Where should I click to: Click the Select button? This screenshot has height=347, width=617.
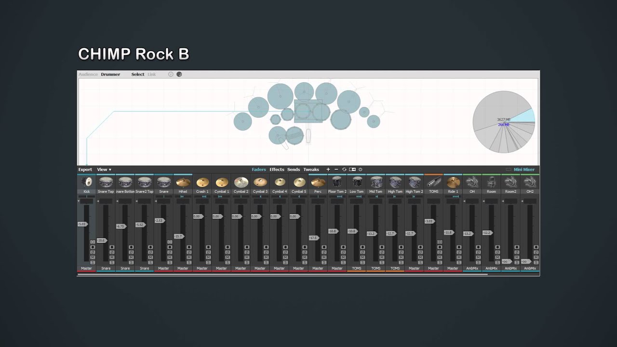(x=138, y=74)
